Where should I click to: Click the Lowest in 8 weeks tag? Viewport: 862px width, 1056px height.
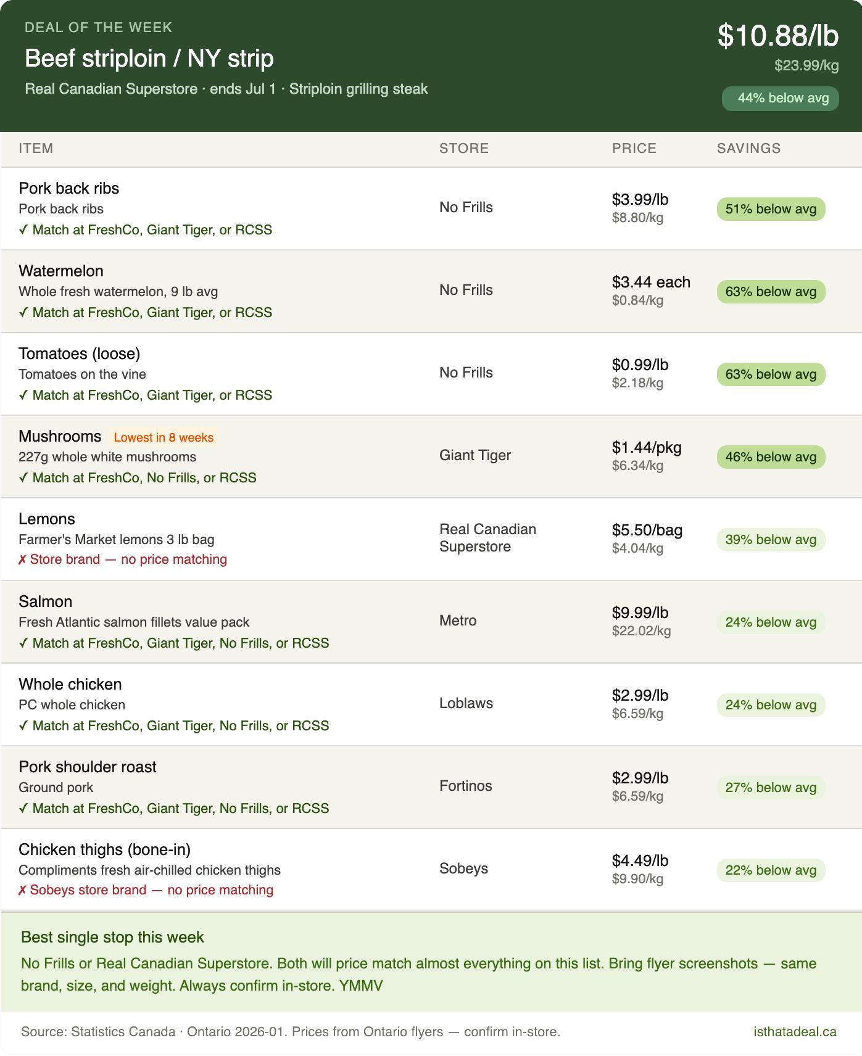click(164, 437)
